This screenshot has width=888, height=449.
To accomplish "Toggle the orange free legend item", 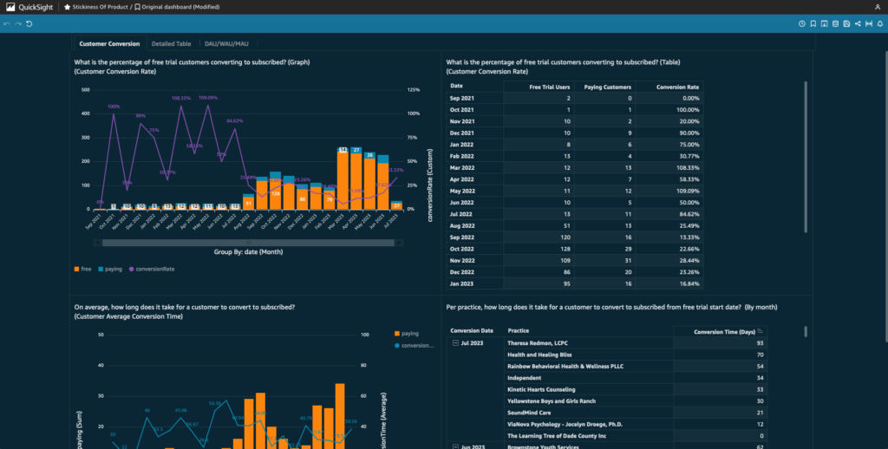I will (x=82, y=269).
